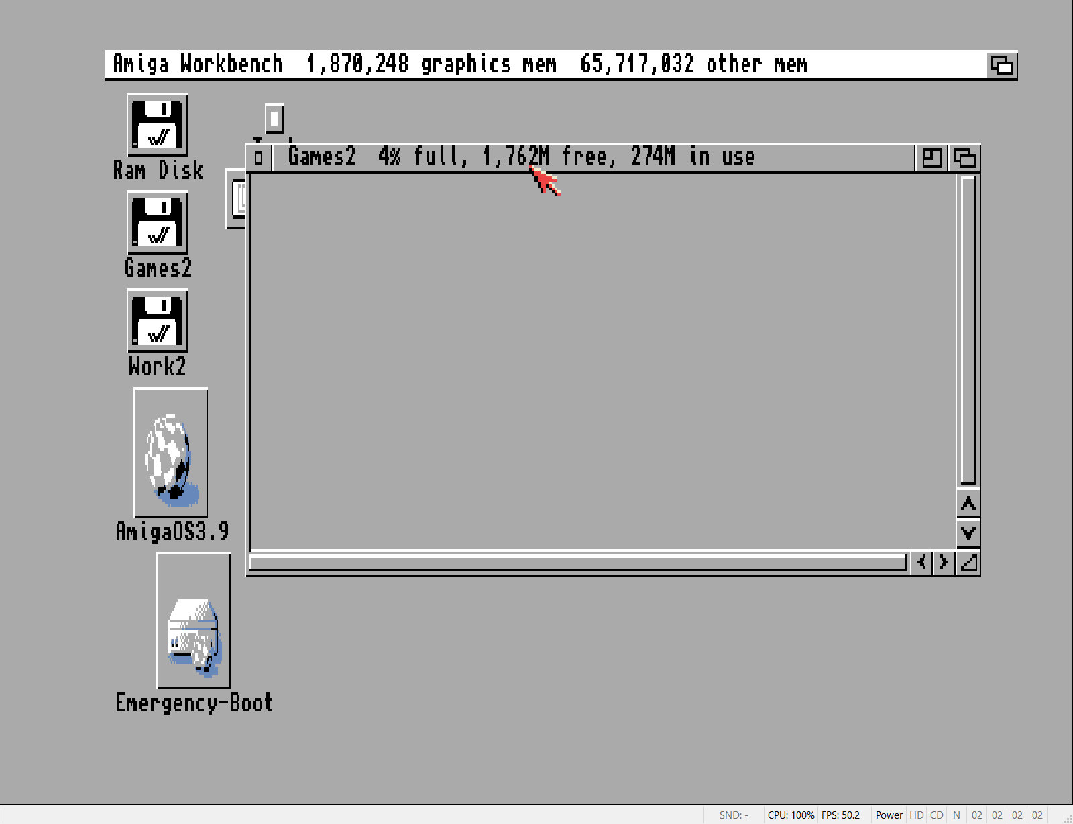Image resolution: width=1073 pixels, height=824 pixels.
Task: Open the Ram Disk icon
Action: 157,125
